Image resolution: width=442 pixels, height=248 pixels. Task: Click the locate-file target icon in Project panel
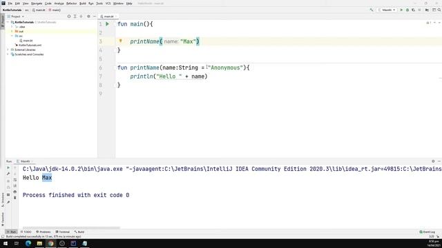point(69,17)
